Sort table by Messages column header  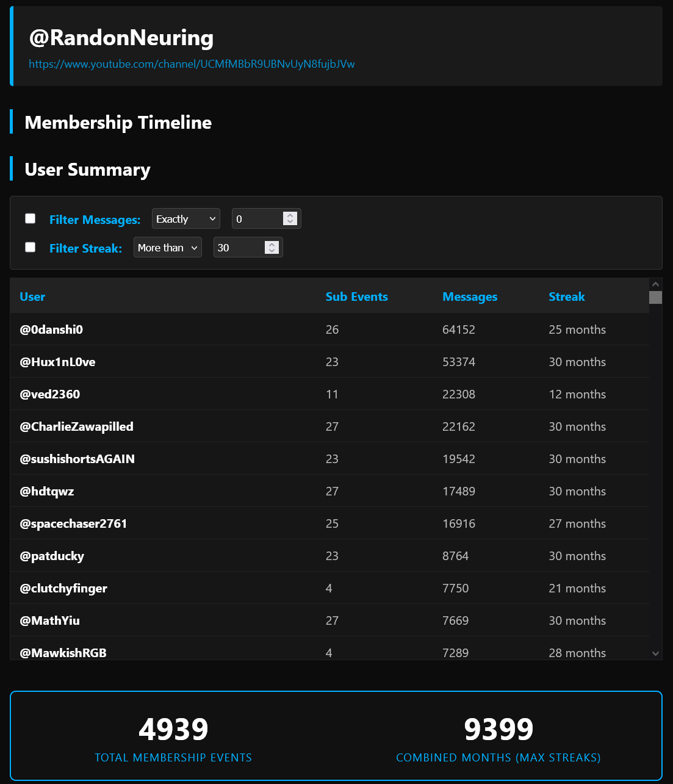pyautogui.click(x=470, y=297)
